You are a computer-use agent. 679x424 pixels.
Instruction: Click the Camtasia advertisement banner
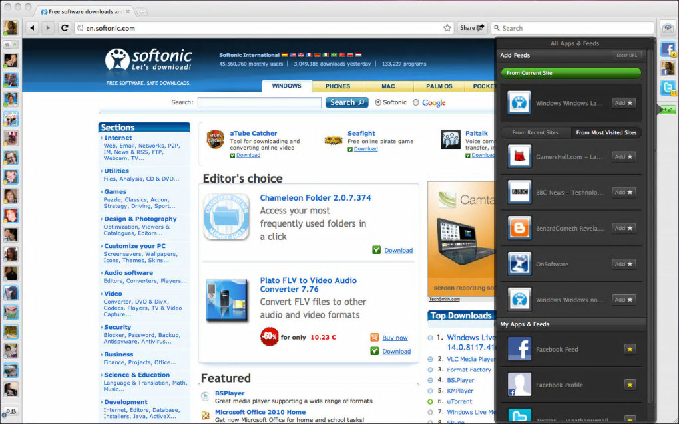pos(461,239)
